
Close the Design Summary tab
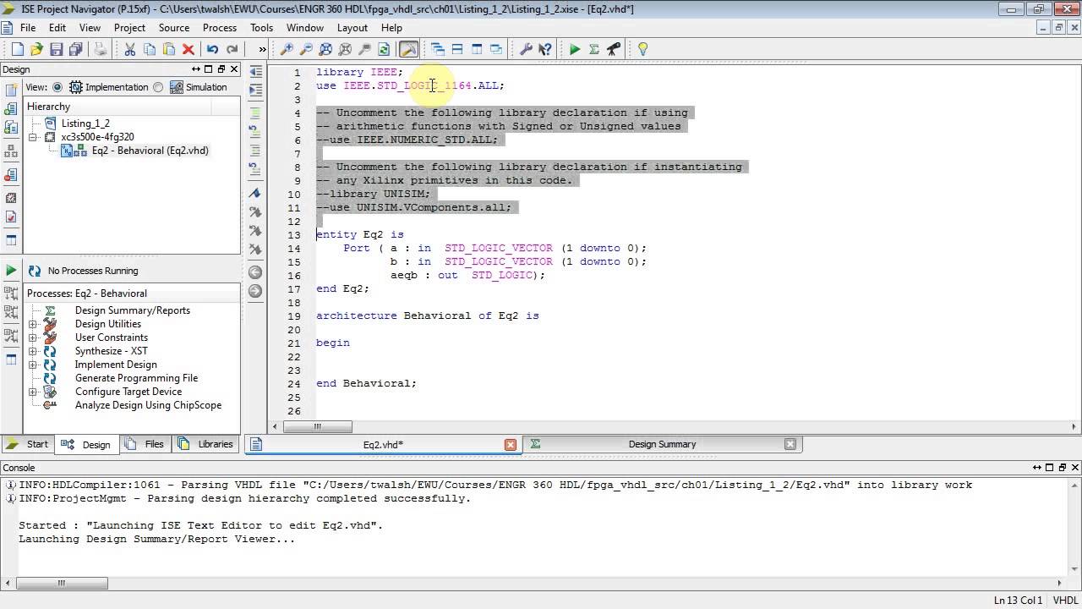[790, 444]
